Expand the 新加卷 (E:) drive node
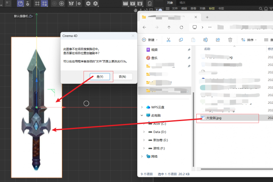 144,140
